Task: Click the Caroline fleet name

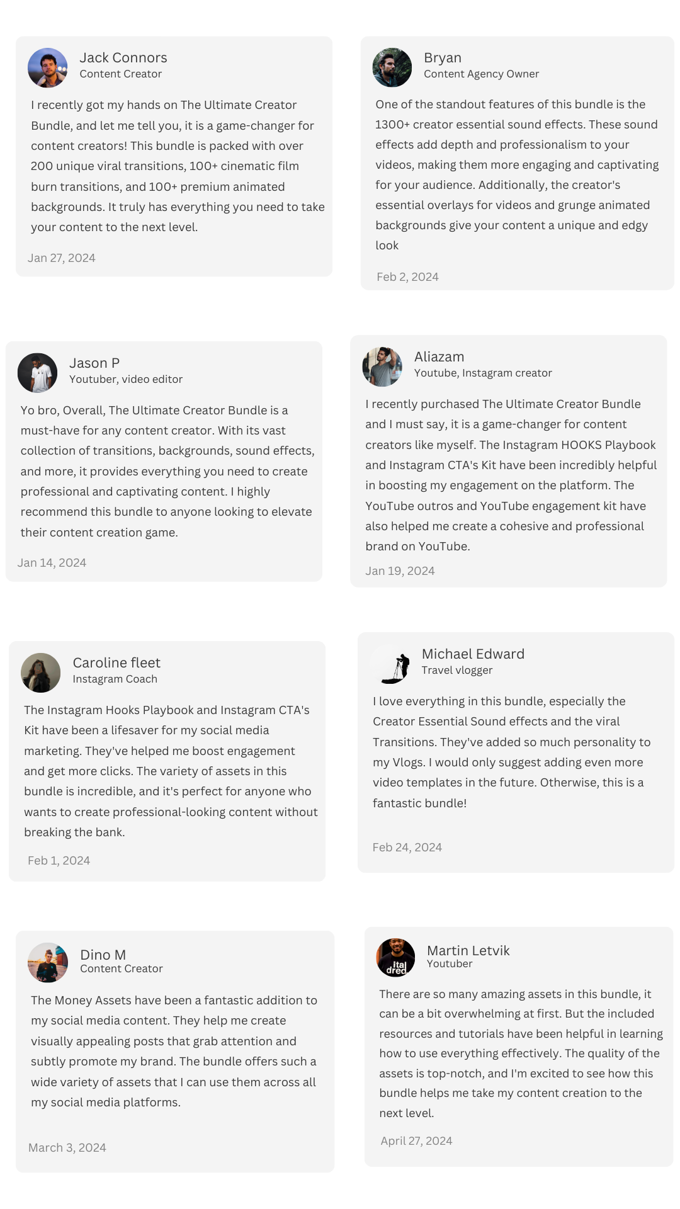Action: coord(116,663)
